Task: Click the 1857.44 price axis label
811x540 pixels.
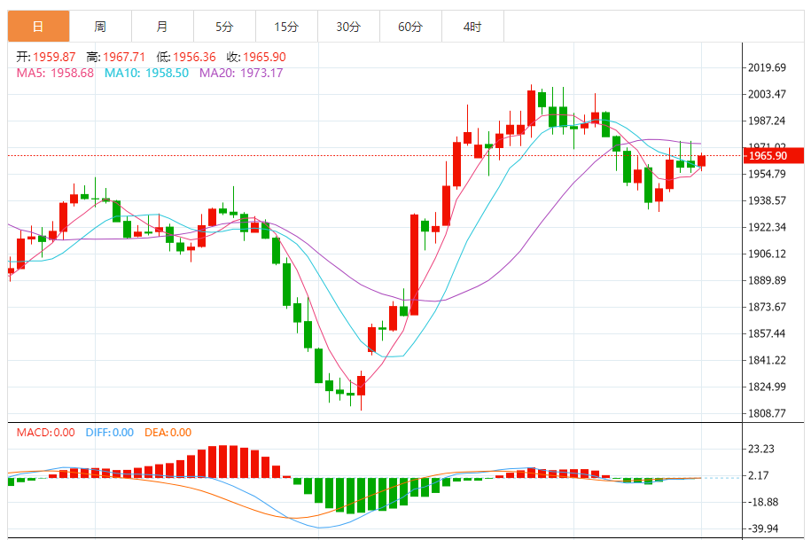Action: [x=767, y=333]
